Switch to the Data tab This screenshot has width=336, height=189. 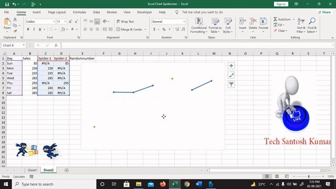pyautogui.click(x=97, y=12)
